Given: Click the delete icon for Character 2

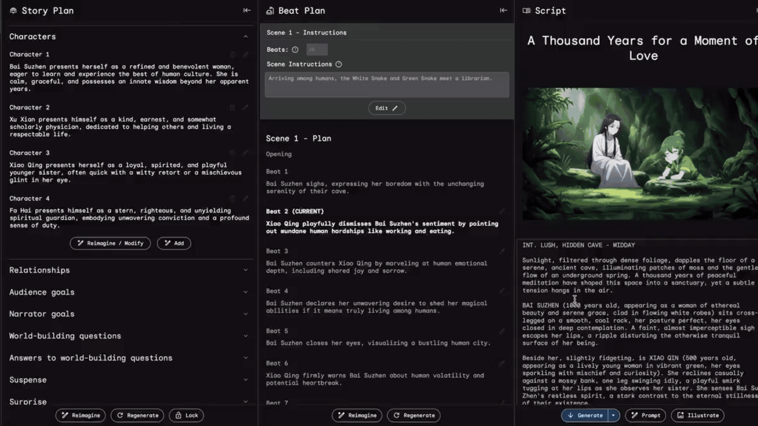Looking at the screenshot, I should tap(232, 107).
